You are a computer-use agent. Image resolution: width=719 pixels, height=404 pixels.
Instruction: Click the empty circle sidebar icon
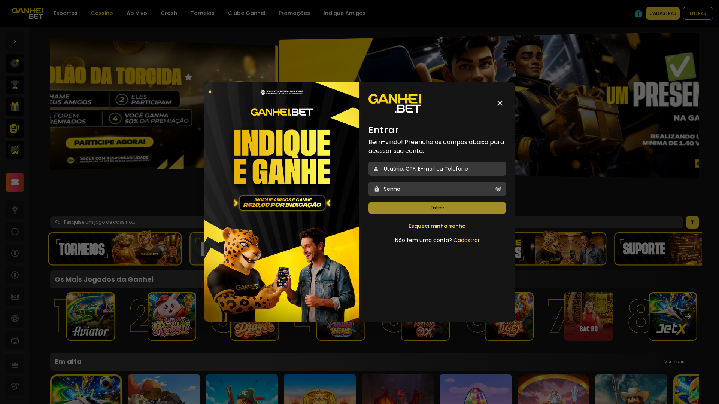(15, 232)
